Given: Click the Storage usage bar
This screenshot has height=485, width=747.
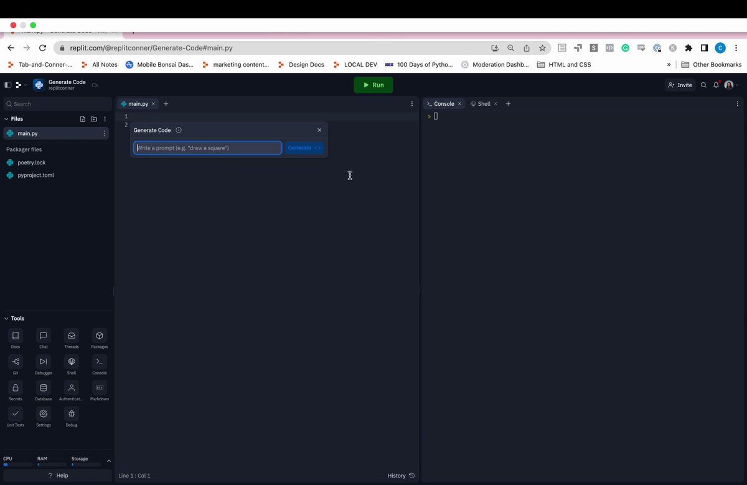Looking at the screenshot, I should point(86,464).
